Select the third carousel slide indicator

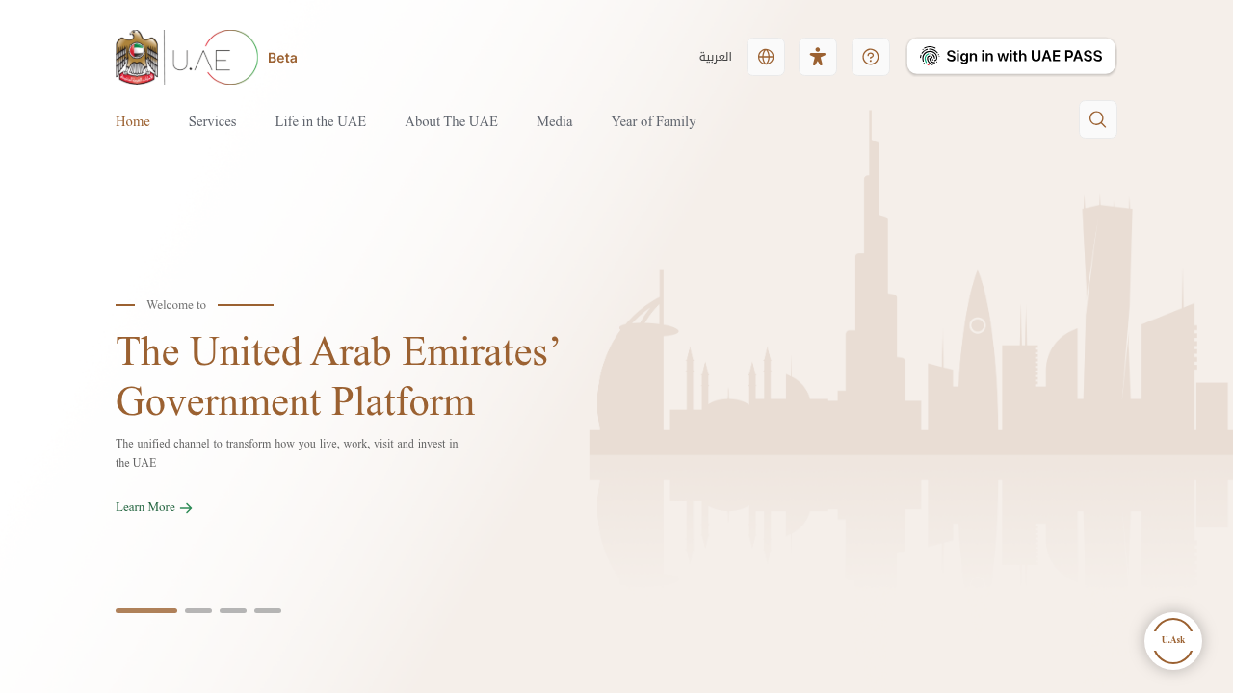(233, 610)
